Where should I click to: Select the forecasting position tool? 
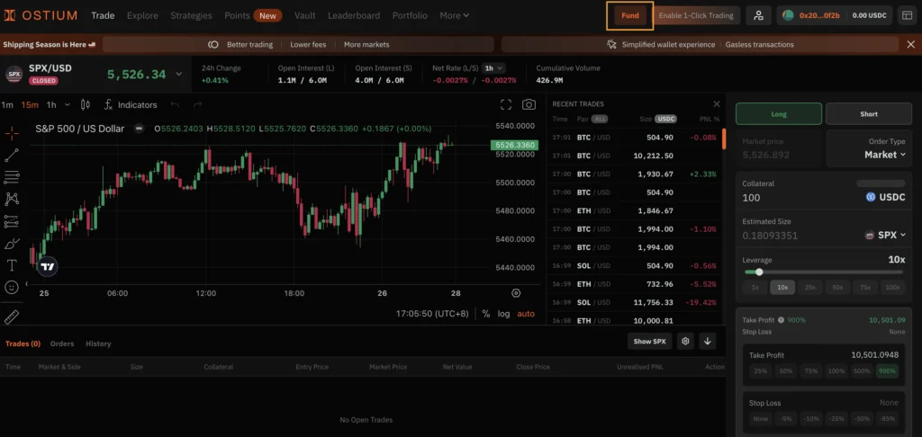pyautogui.click(x=12, y=221)
